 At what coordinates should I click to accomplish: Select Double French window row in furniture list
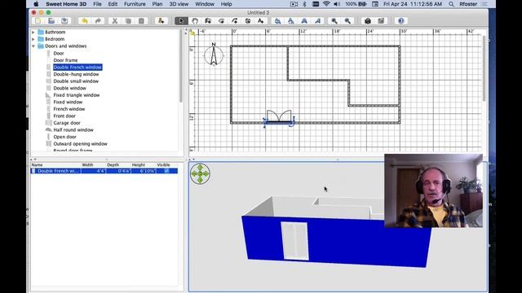(104, 171)
